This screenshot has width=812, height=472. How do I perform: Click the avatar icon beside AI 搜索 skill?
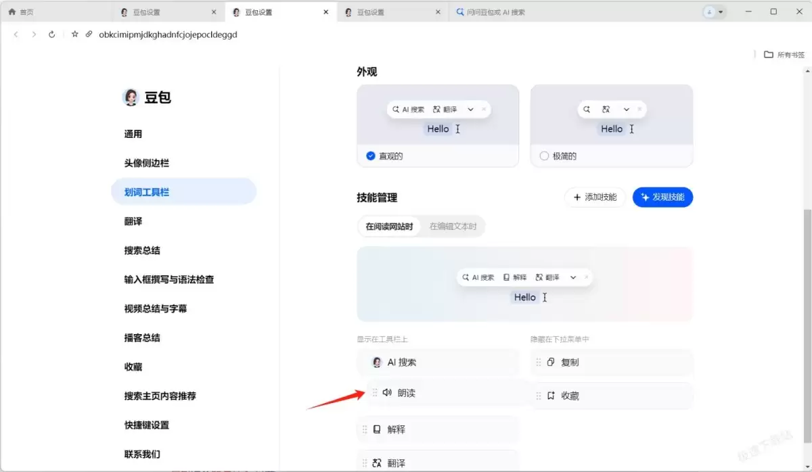pos(377,362)
